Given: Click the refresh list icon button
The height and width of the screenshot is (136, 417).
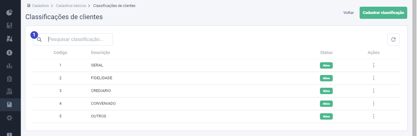Looking at the screenshot, I should (x=393, y=39).
